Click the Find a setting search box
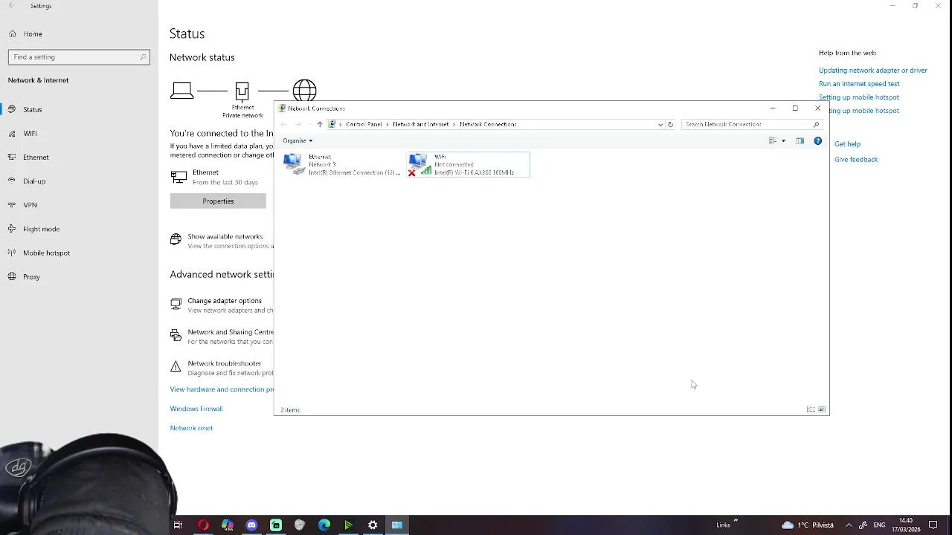This screenshot has width=952, height=535. click(x=79, y=56)
